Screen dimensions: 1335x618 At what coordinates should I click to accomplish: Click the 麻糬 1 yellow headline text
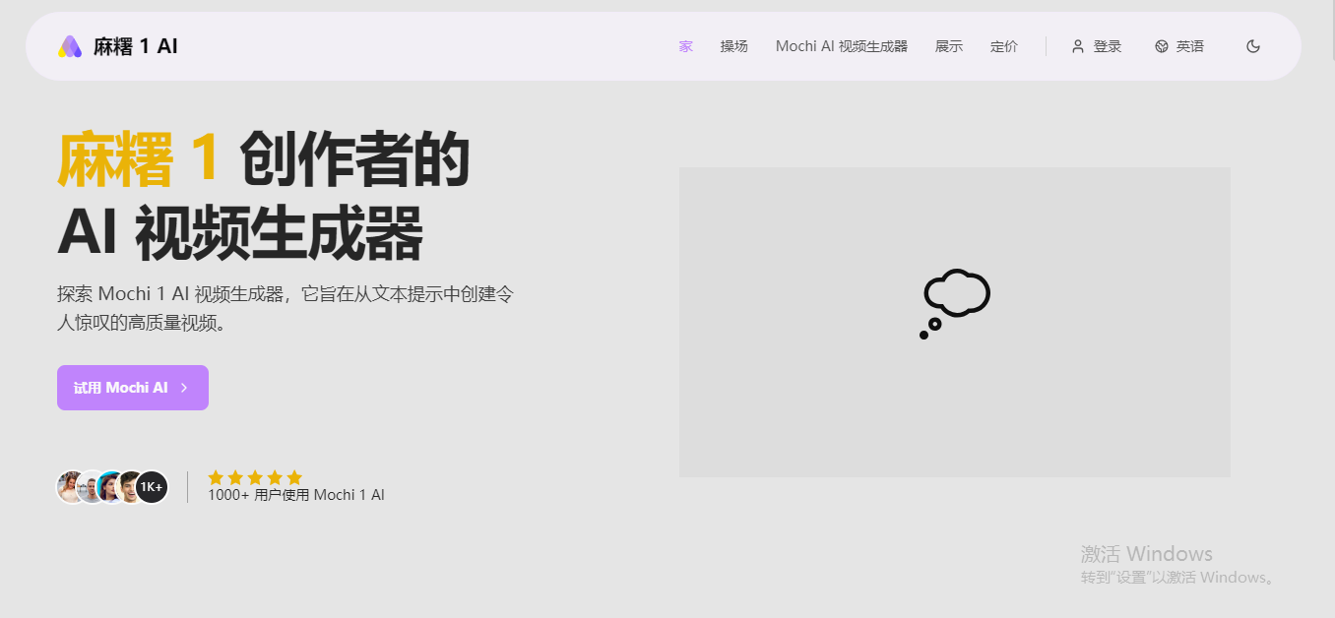point(138,159)
